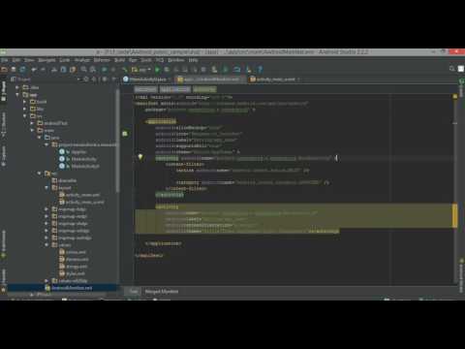Viewport: 465px width, 349px height.
Task: Click the Undo toolbar icon
Action: tap(34, 70)
